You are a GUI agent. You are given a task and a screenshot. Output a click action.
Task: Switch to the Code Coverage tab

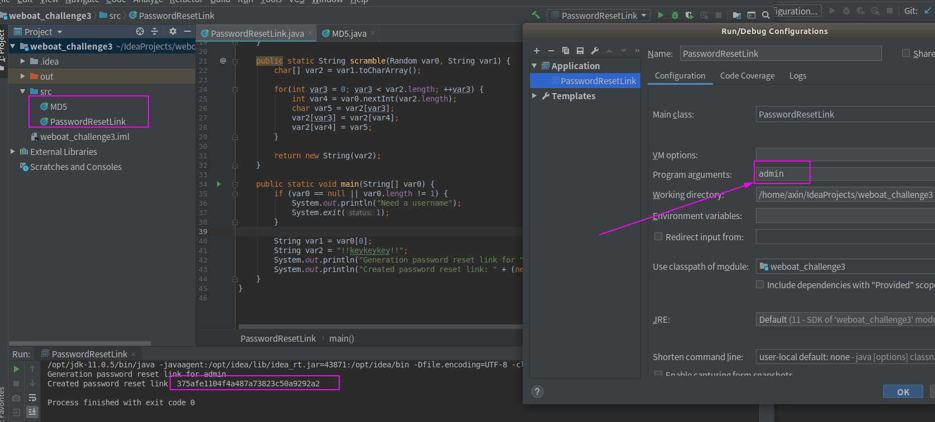click(748, 76)
